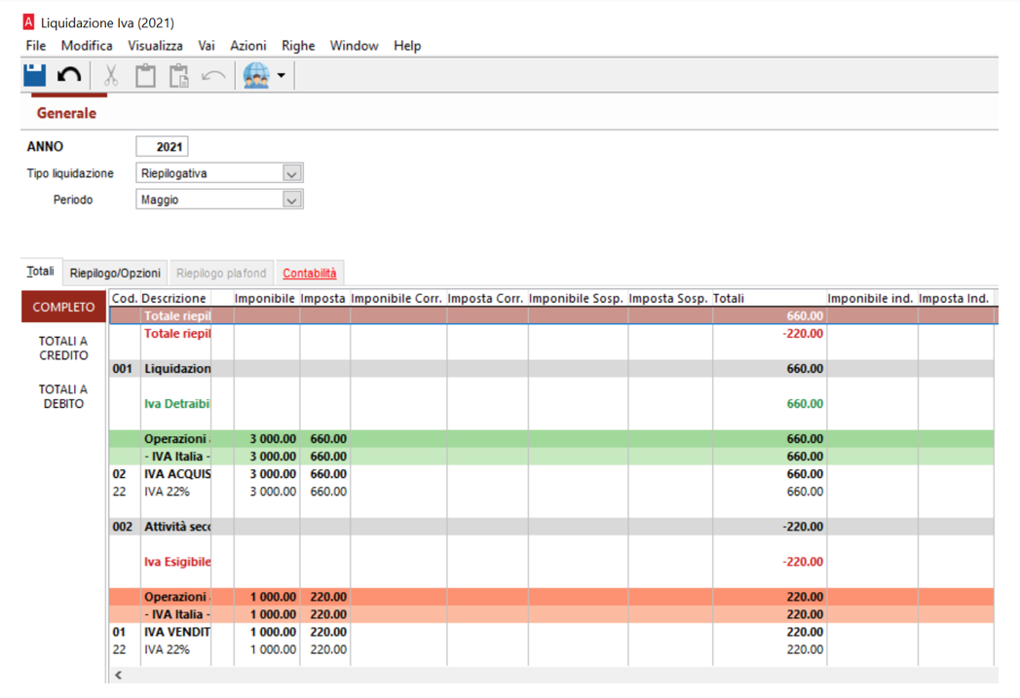Image resolution: width=1020 pixels, height=698 pixels.
Task: Open the Help menu
Action: click(x=407, y=46)
